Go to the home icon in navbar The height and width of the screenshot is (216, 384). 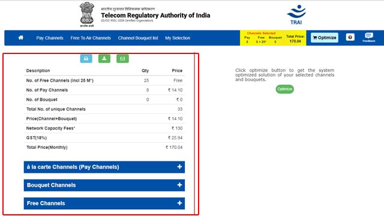21,37
